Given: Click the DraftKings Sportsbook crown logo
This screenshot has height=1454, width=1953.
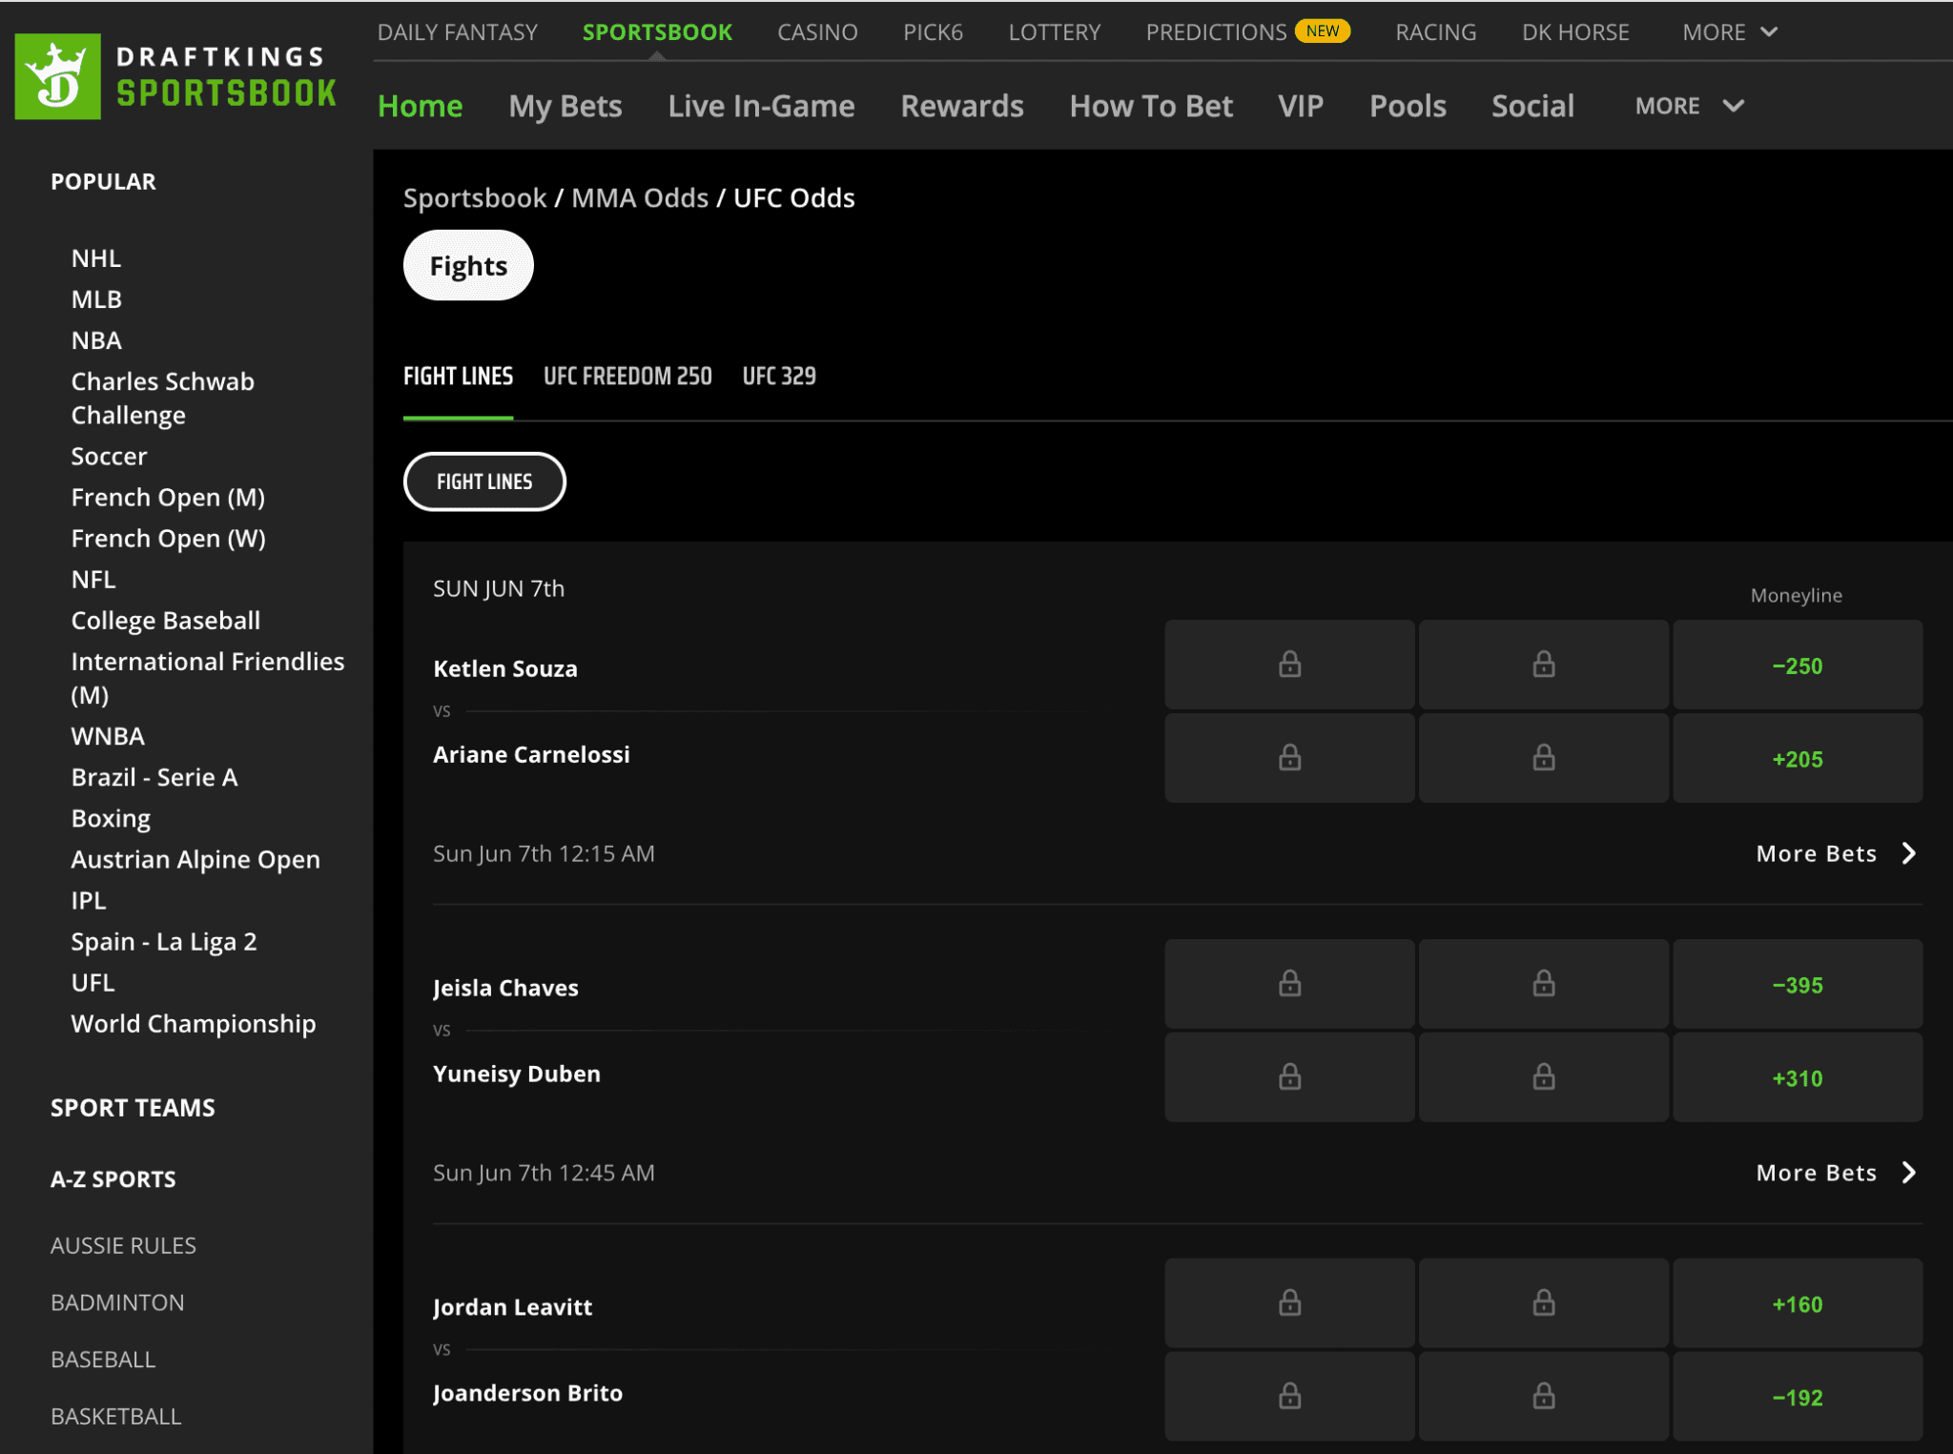Looking at the screenshot, I should coord(57,76).
